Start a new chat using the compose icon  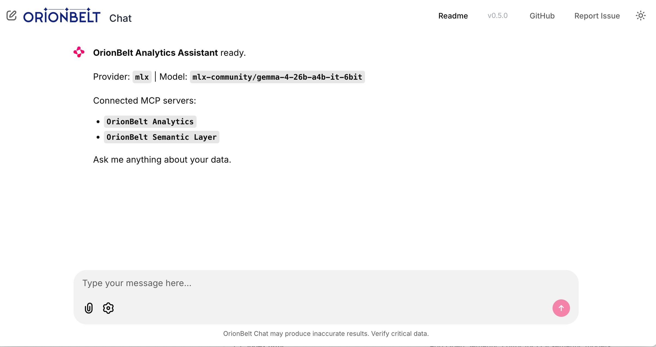11,16
